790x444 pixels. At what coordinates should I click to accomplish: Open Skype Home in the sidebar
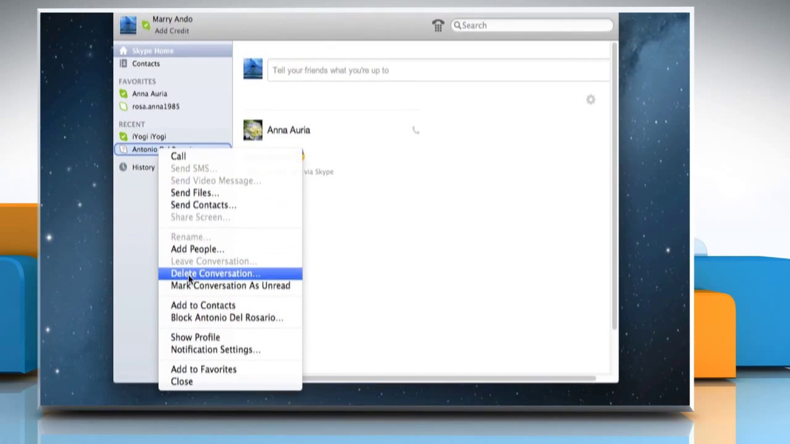click(x=173, y=51)
